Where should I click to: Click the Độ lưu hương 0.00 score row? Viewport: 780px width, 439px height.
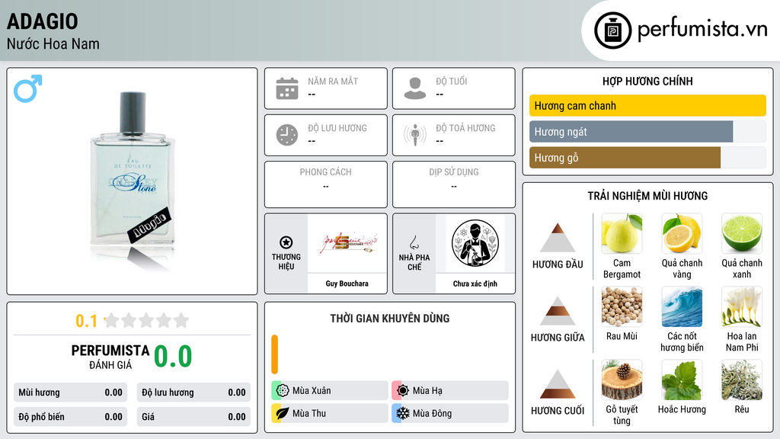[193, 393]
